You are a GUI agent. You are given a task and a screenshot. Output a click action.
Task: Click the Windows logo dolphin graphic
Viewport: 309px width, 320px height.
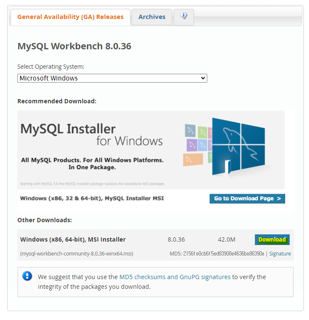(x=238, y=147)
